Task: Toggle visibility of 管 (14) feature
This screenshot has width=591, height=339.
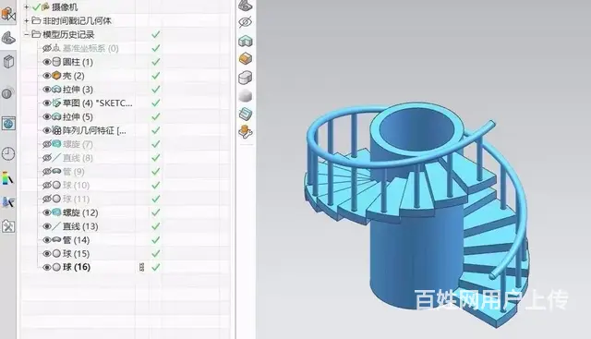Action: point(47,240)
